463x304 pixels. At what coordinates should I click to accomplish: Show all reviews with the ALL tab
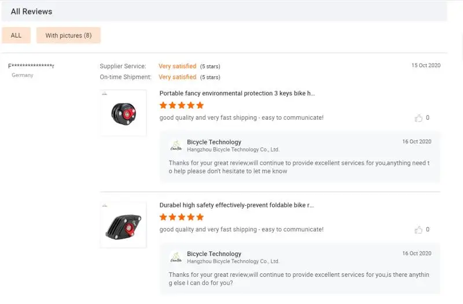pos(16,35)
